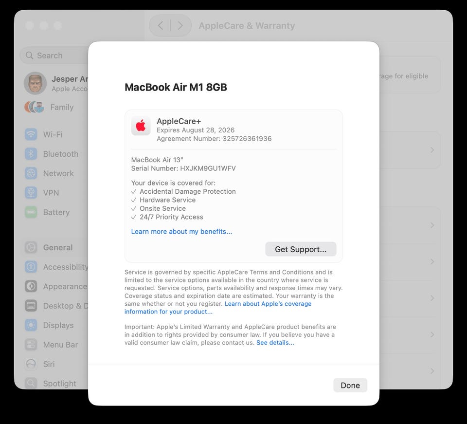This screenshot has width=467, height=424.
Task: Click the Done button
Action: (x=350, y=385)
